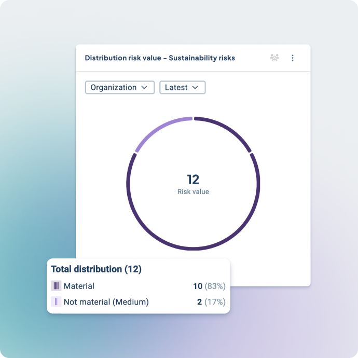Image resolution: width=358 pixels, height=358 pixels.
Task: Click the Sustainability risks text in the header
Action: (x=202, y=58)
